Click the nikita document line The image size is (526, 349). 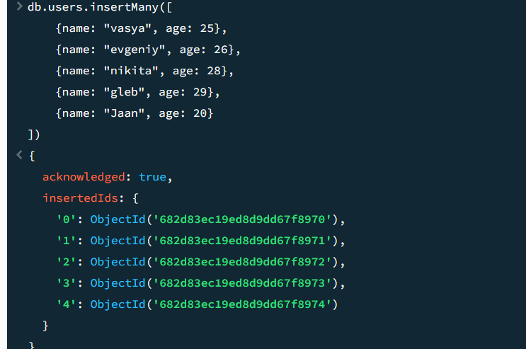click(x=144, y=71)
